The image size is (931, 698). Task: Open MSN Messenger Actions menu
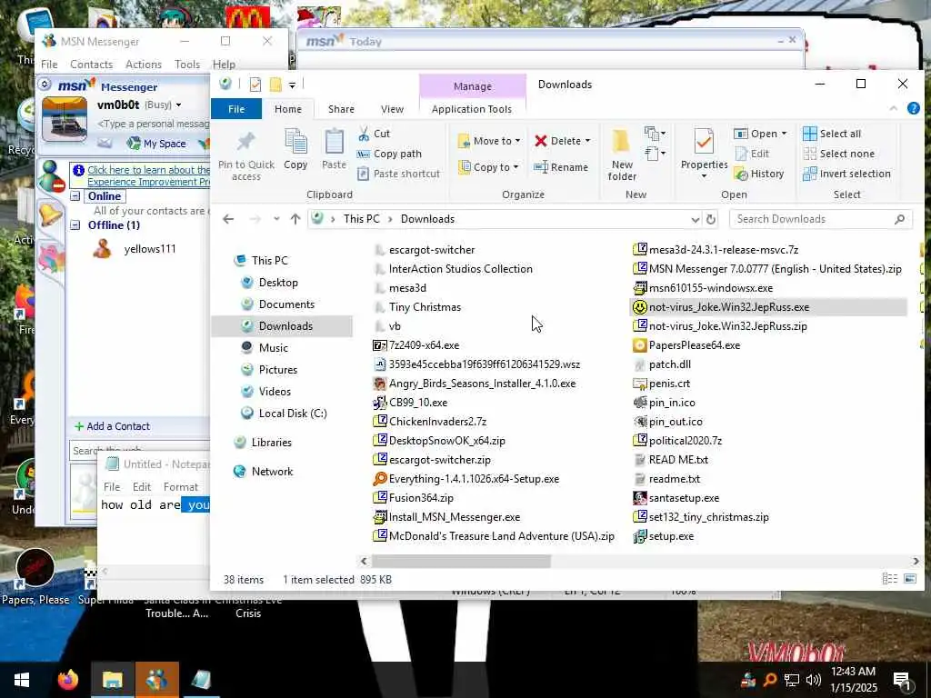pos(144,65)
